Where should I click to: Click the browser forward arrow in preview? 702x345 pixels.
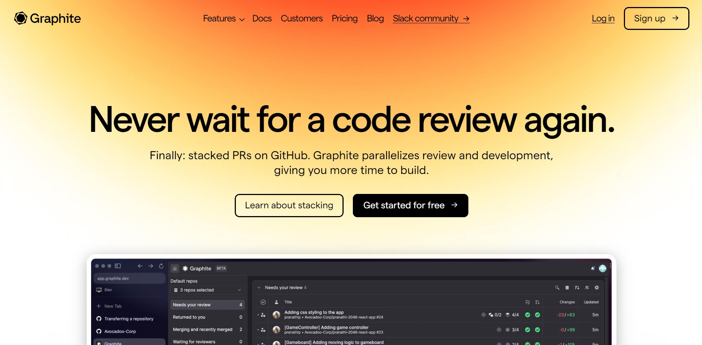coord(151,266)
